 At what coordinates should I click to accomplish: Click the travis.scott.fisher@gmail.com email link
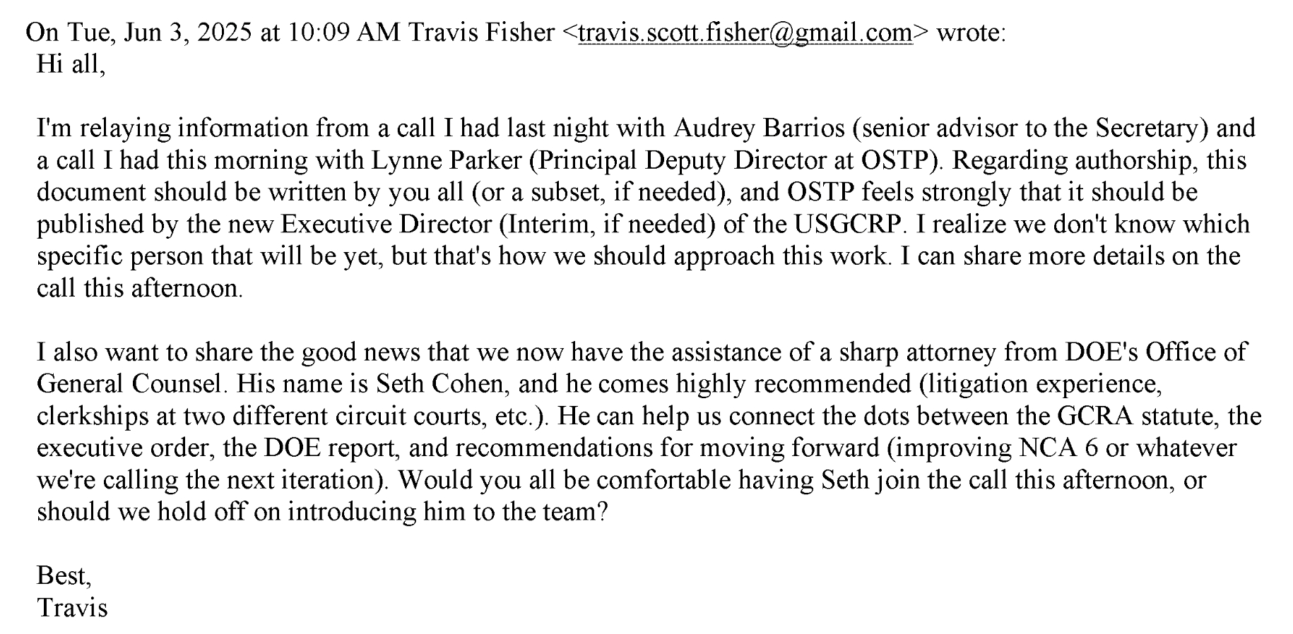click(x=745, y=33)
